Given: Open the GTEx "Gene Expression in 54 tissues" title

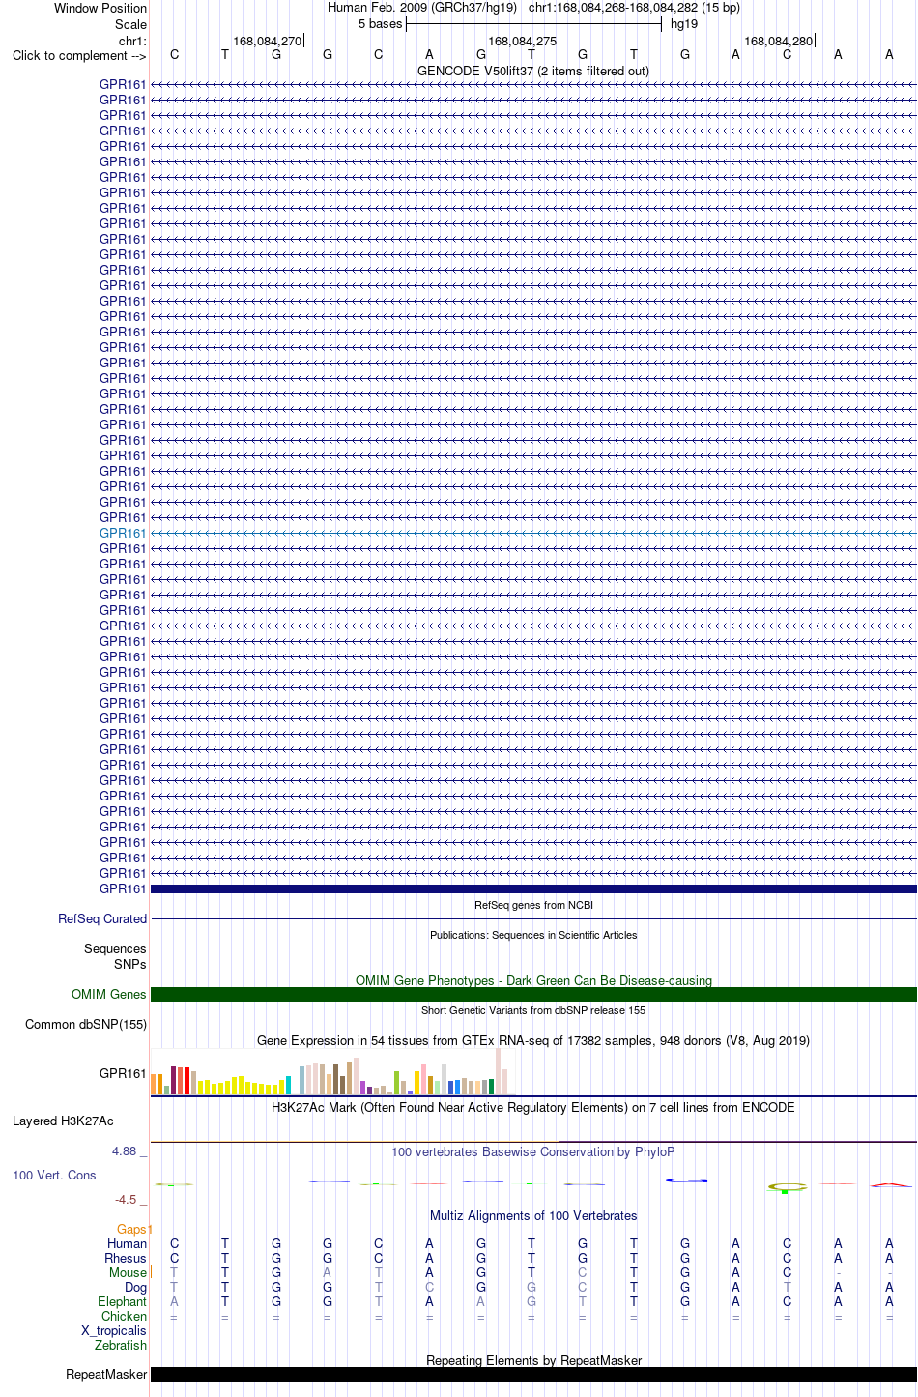Looking at the screenshot, I should point(533,1040).
